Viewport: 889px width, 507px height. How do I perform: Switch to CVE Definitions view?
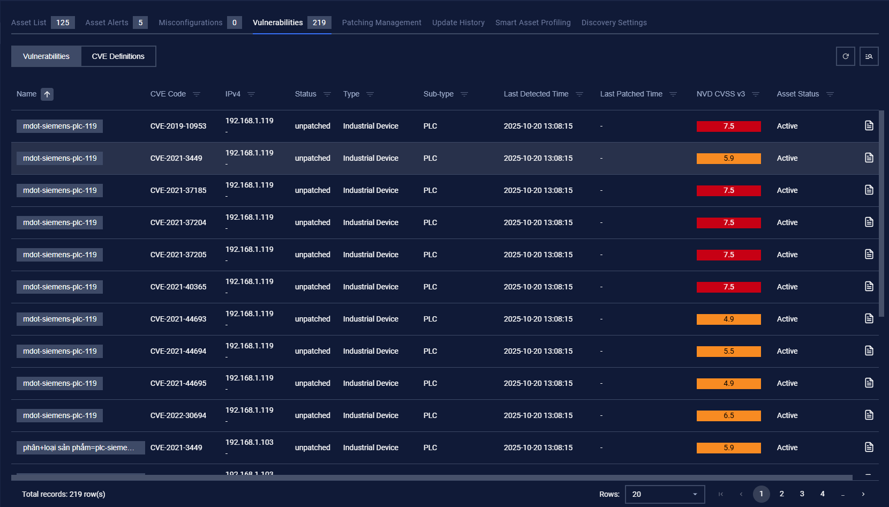pyautogui.click(x=118, y=56)
